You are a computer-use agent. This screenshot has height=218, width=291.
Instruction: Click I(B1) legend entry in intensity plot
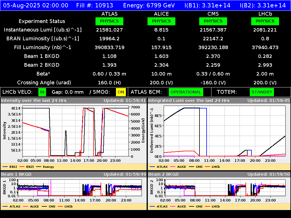(x=10, y=167)
